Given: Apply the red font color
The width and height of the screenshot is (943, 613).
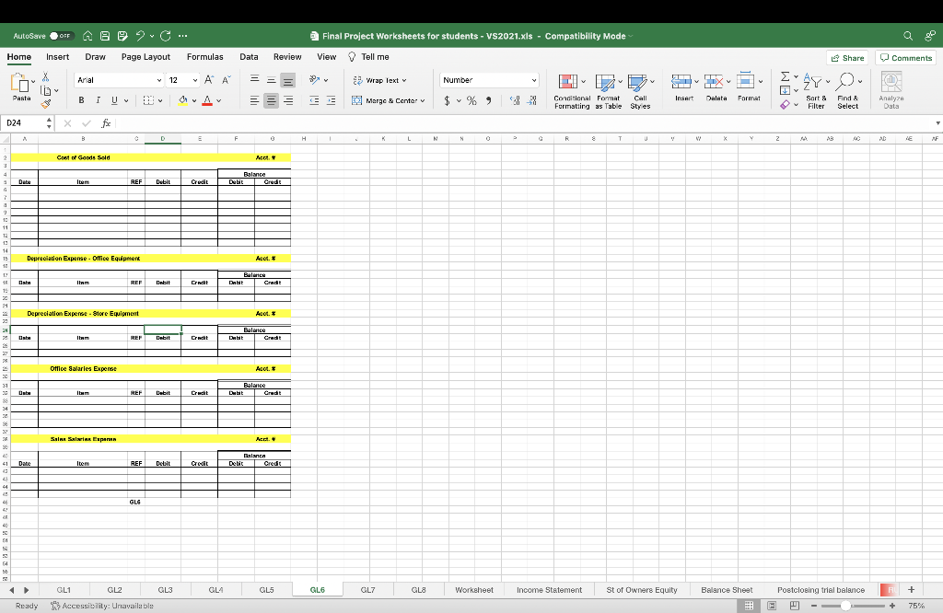Looking at the screenshot, I should [207, 100].
